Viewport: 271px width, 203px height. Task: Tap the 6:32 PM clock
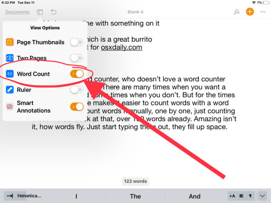pos(8,3)
